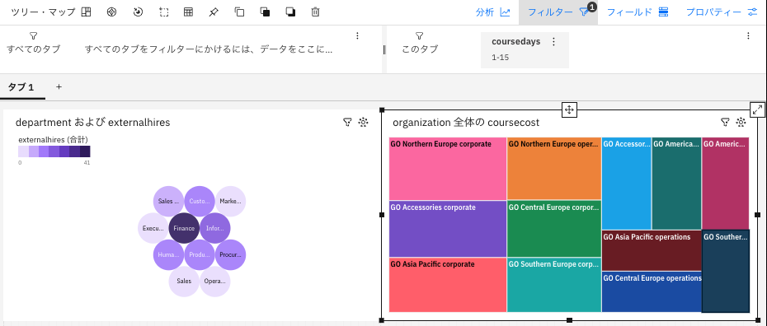
Task: Select the Sales bubble at bottom
Action: [x=184, y=282]
